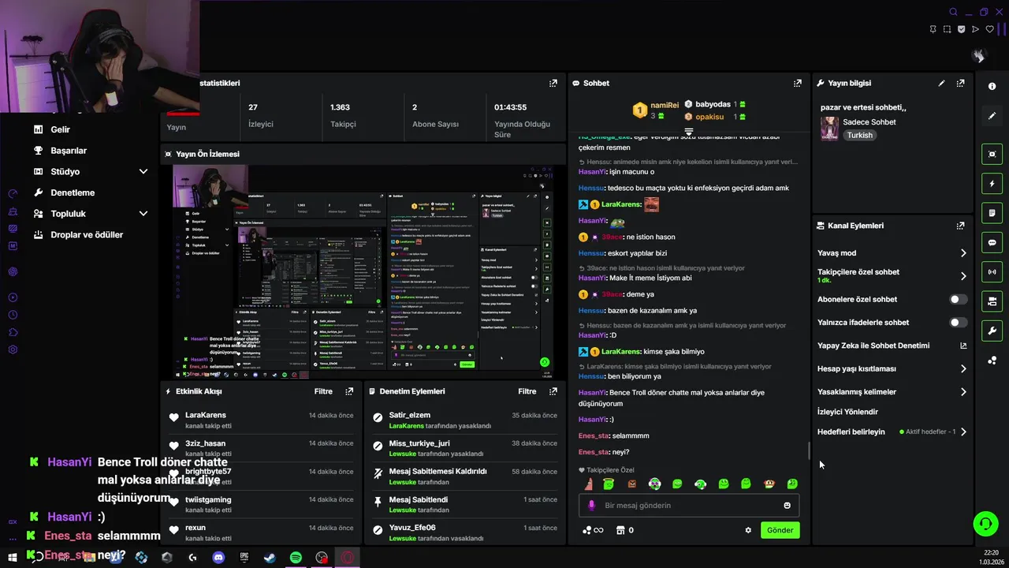
Task: Click the broadcast signal icon in right sidebar
Action: 992,272
